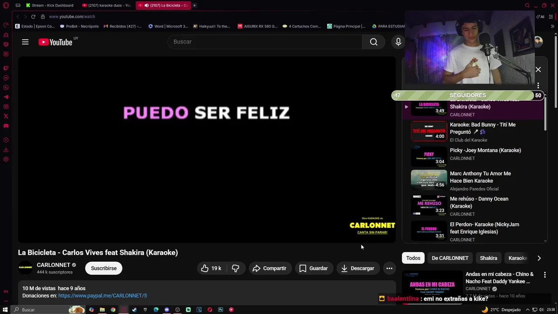Open Photoshop from the taskbar
This screenshot has height=314, width=558.
pos(221,310)
